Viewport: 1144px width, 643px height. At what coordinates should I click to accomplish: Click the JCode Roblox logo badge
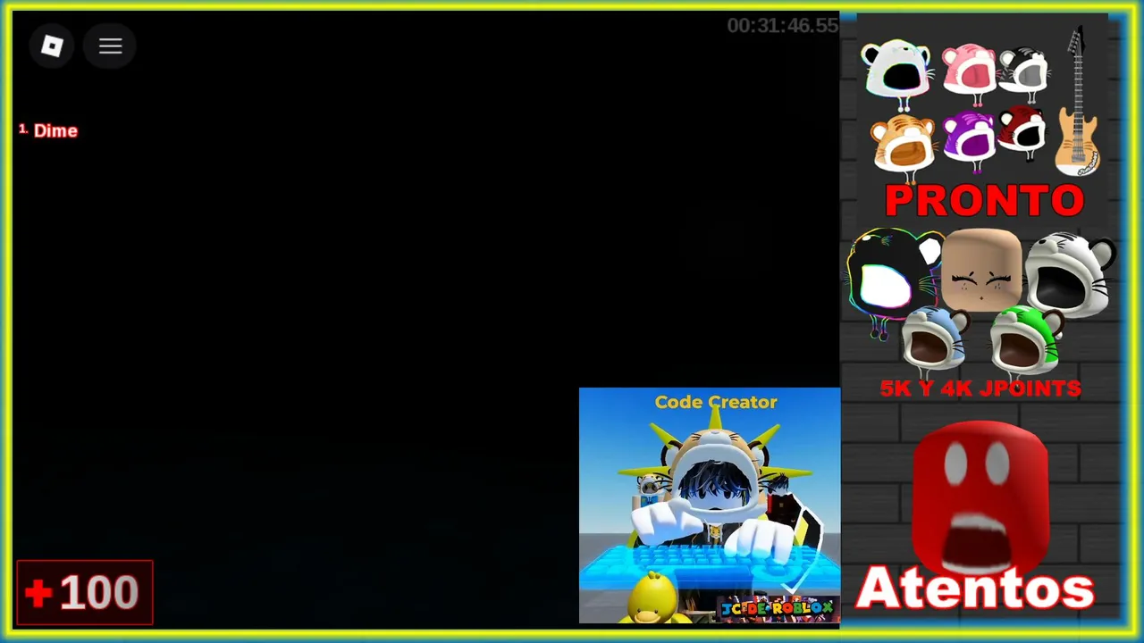(777, 609)
